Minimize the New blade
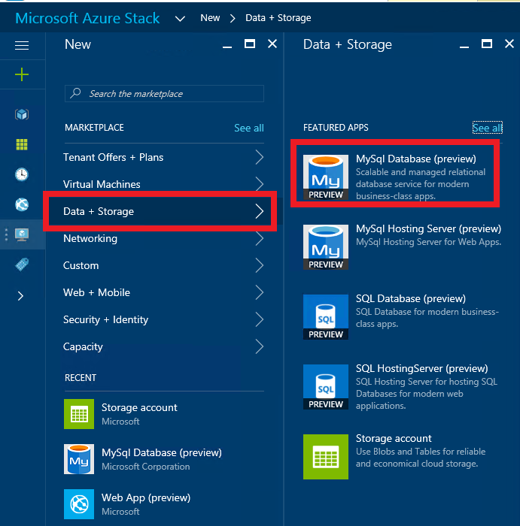The height and width of the screenshot is (526, 520). pos(227,47)
